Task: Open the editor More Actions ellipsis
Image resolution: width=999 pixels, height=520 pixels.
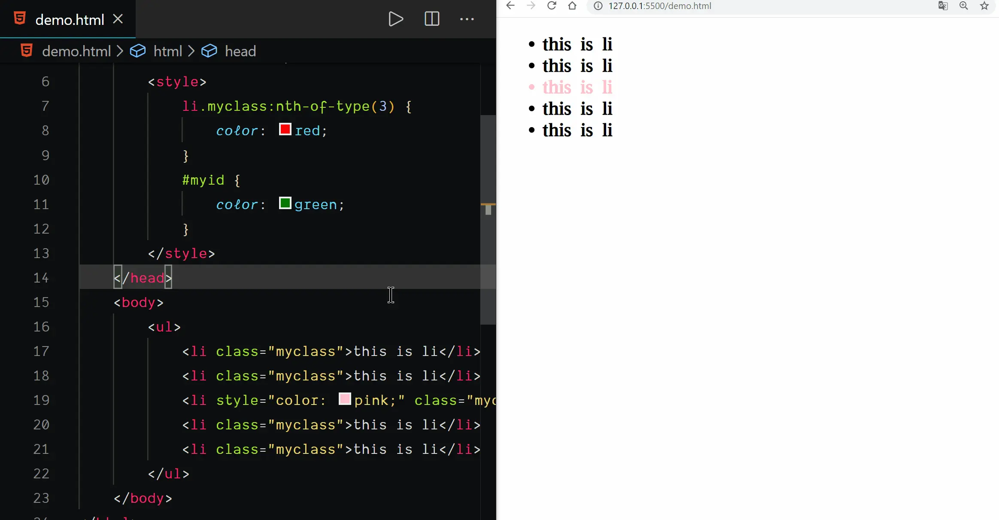Action: point(467,19)
